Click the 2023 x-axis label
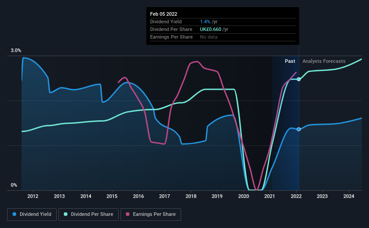 tap(322, 196)
